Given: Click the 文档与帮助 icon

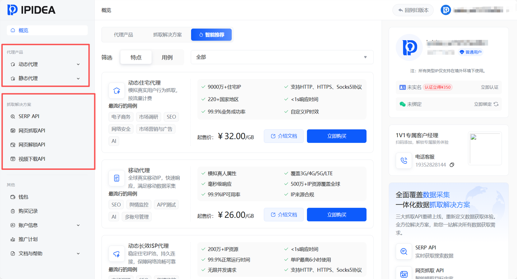Looking at the screenshot, I should point(13,253).
